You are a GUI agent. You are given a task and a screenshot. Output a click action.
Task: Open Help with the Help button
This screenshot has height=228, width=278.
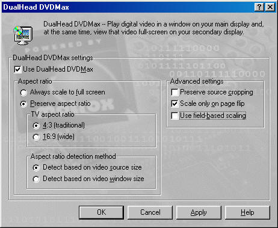(x=247, y=212)
